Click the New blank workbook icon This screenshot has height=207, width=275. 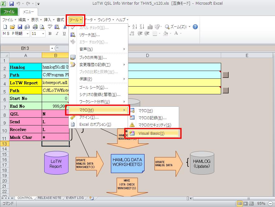(x=5, y=27)
